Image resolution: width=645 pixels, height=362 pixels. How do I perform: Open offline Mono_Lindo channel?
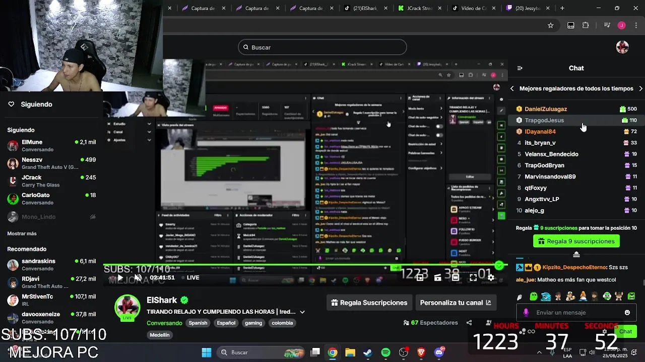coord(51,217)
